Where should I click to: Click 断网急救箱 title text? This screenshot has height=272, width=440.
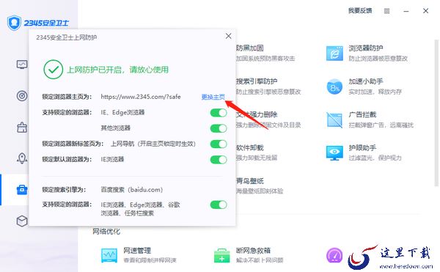[x=253, y=251]
